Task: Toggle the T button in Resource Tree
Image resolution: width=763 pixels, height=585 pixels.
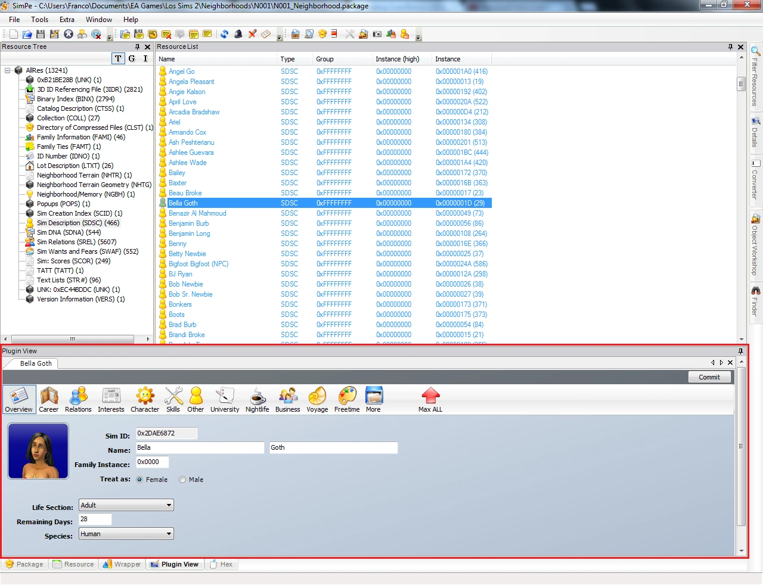Action: (118, 58)
